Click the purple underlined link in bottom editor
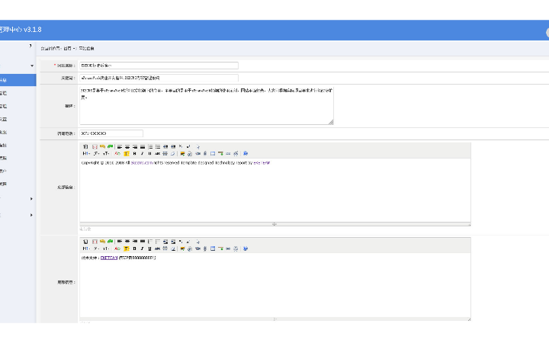The width and height of the screenshot is (549, 343). click(108, 258)
